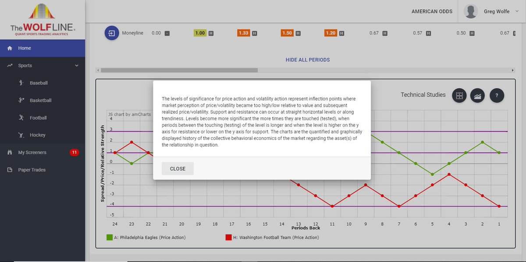The width and height of the screenshot is (526, 262).
Task: Click the 0.57 odds value
Action: (418, 33)
